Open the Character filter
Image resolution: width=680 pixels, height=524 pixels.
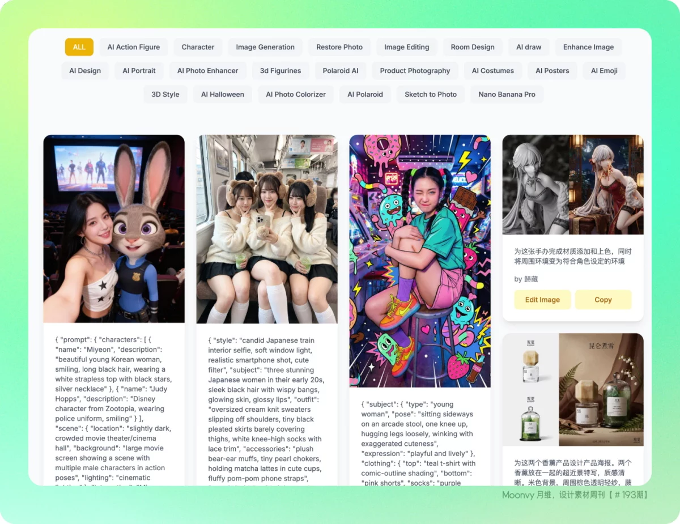click(198, 47)
